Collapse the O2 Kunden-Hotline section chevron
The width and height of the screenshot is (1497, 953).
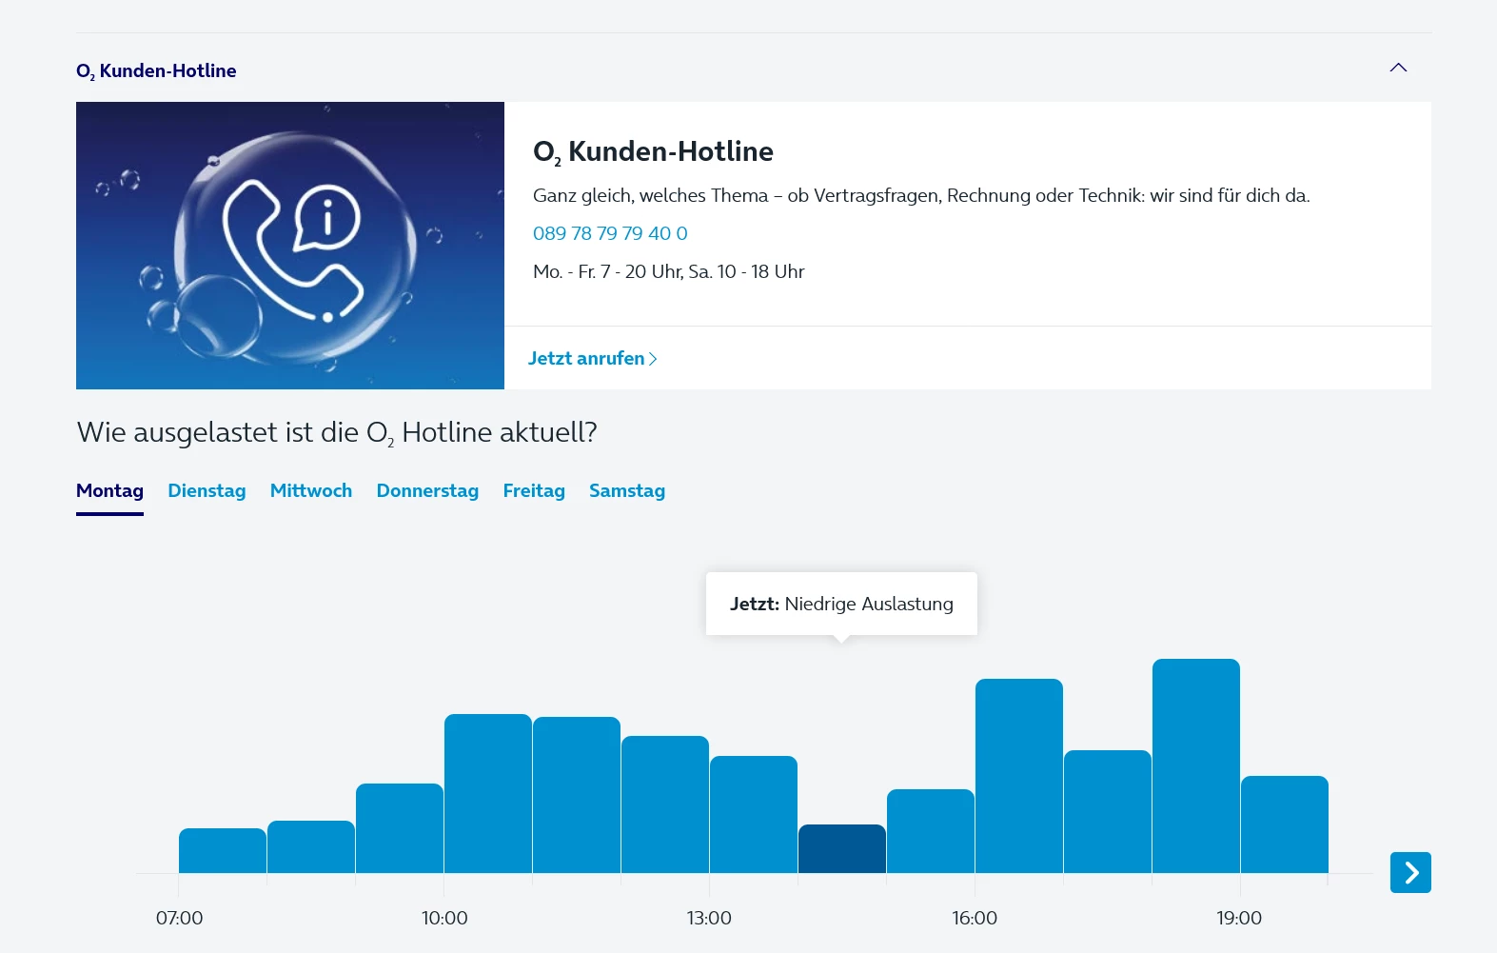pos(1398,68)
